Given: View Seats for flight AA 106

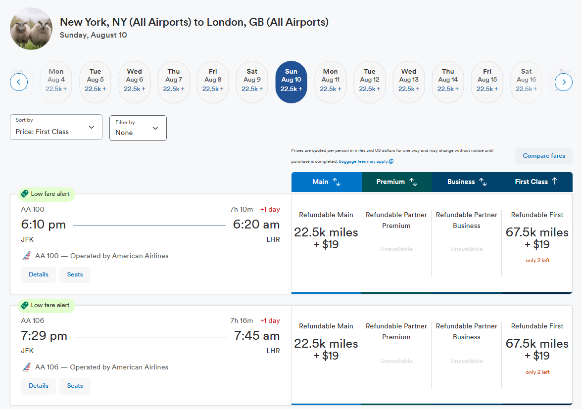Looking at the screenshot, I should pyautogui.click(x=75, y=386).
